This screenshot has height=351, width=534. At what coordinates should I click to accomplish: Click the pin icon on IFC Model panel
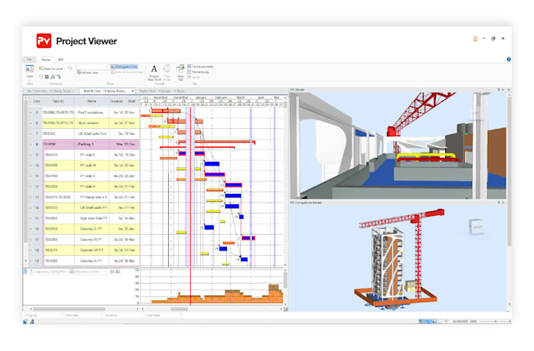(499, 90)
